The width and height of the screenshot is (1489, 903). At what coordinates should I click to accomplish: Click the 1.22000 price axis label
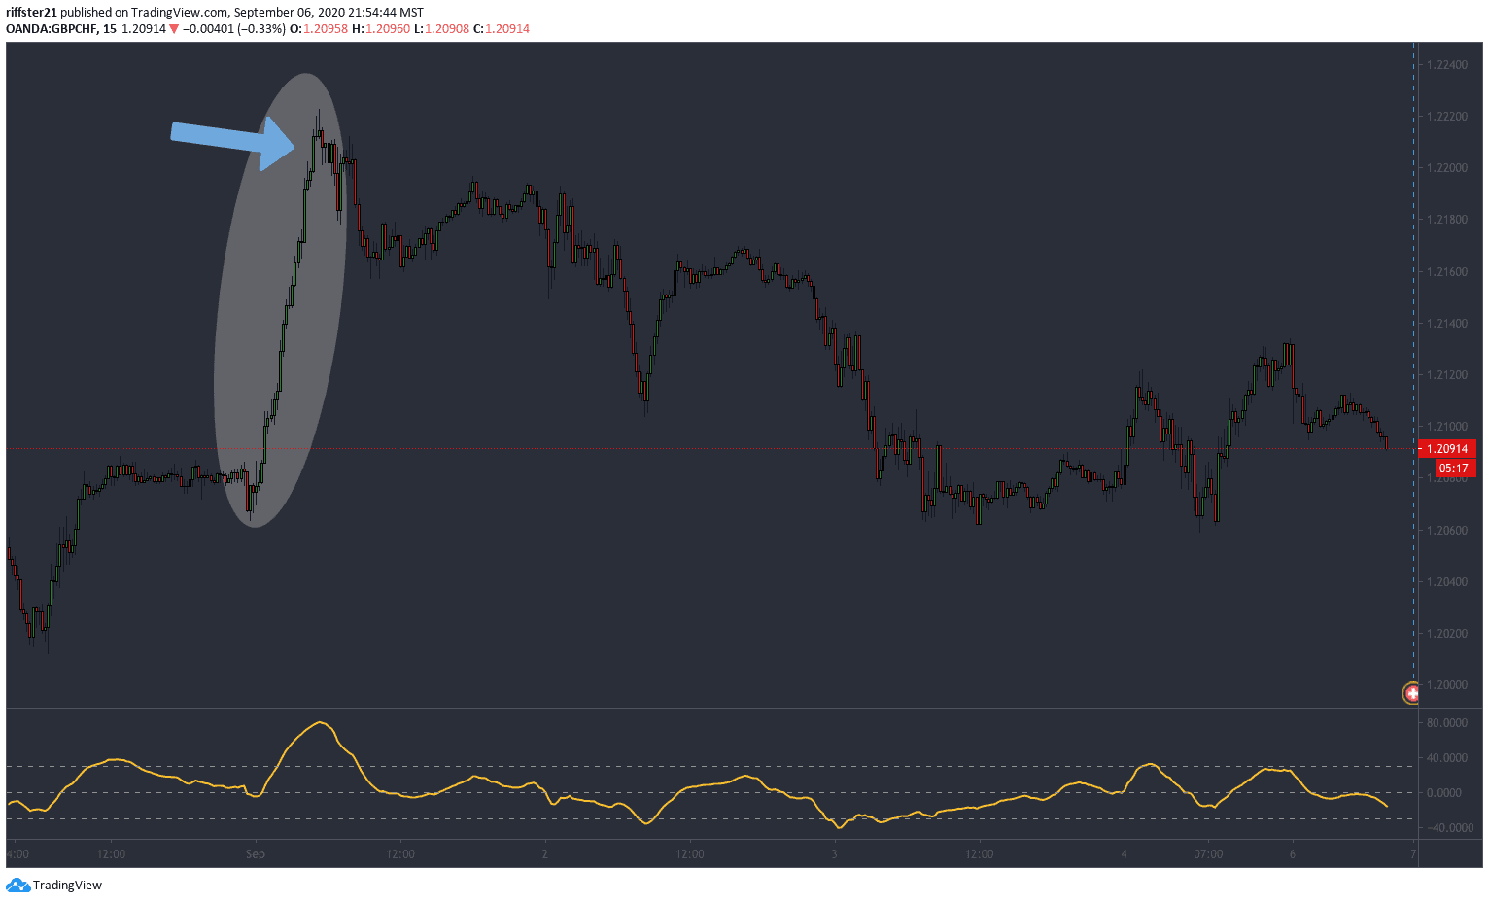(1447, 168)
